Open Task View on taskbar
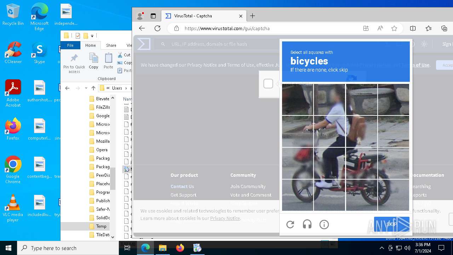 (x=127, y=248)
